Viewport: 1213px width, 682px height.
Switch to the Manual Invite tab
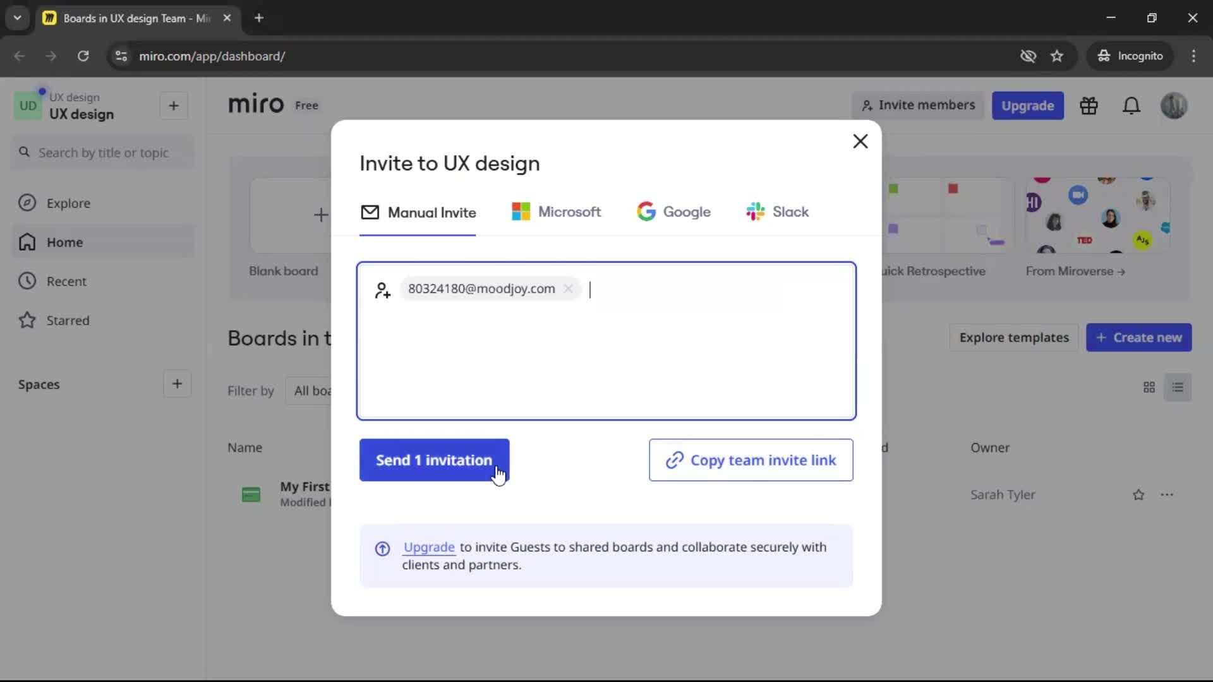pyautogui.click(x=418, y=212)
